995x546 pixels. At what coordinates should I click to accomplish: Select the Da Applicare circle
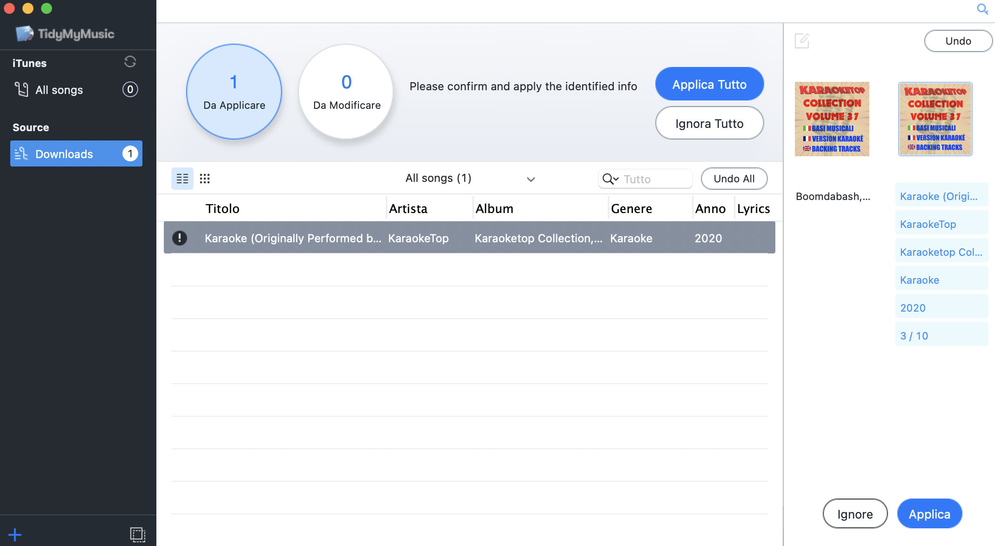pos(234,92)
